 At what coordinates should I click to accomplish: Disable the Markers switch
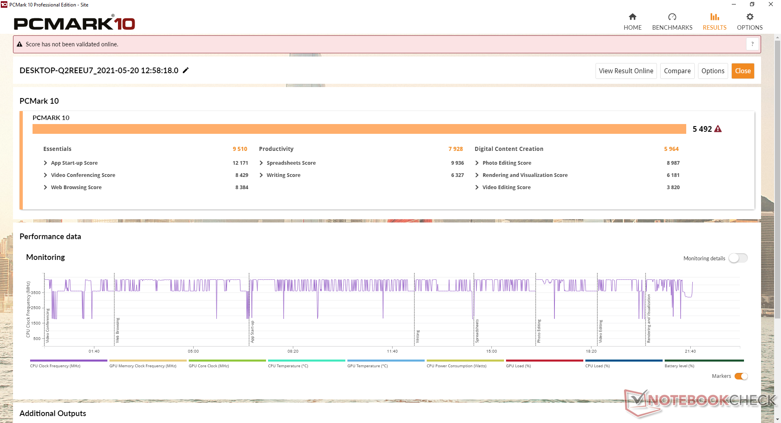[741, 376]
